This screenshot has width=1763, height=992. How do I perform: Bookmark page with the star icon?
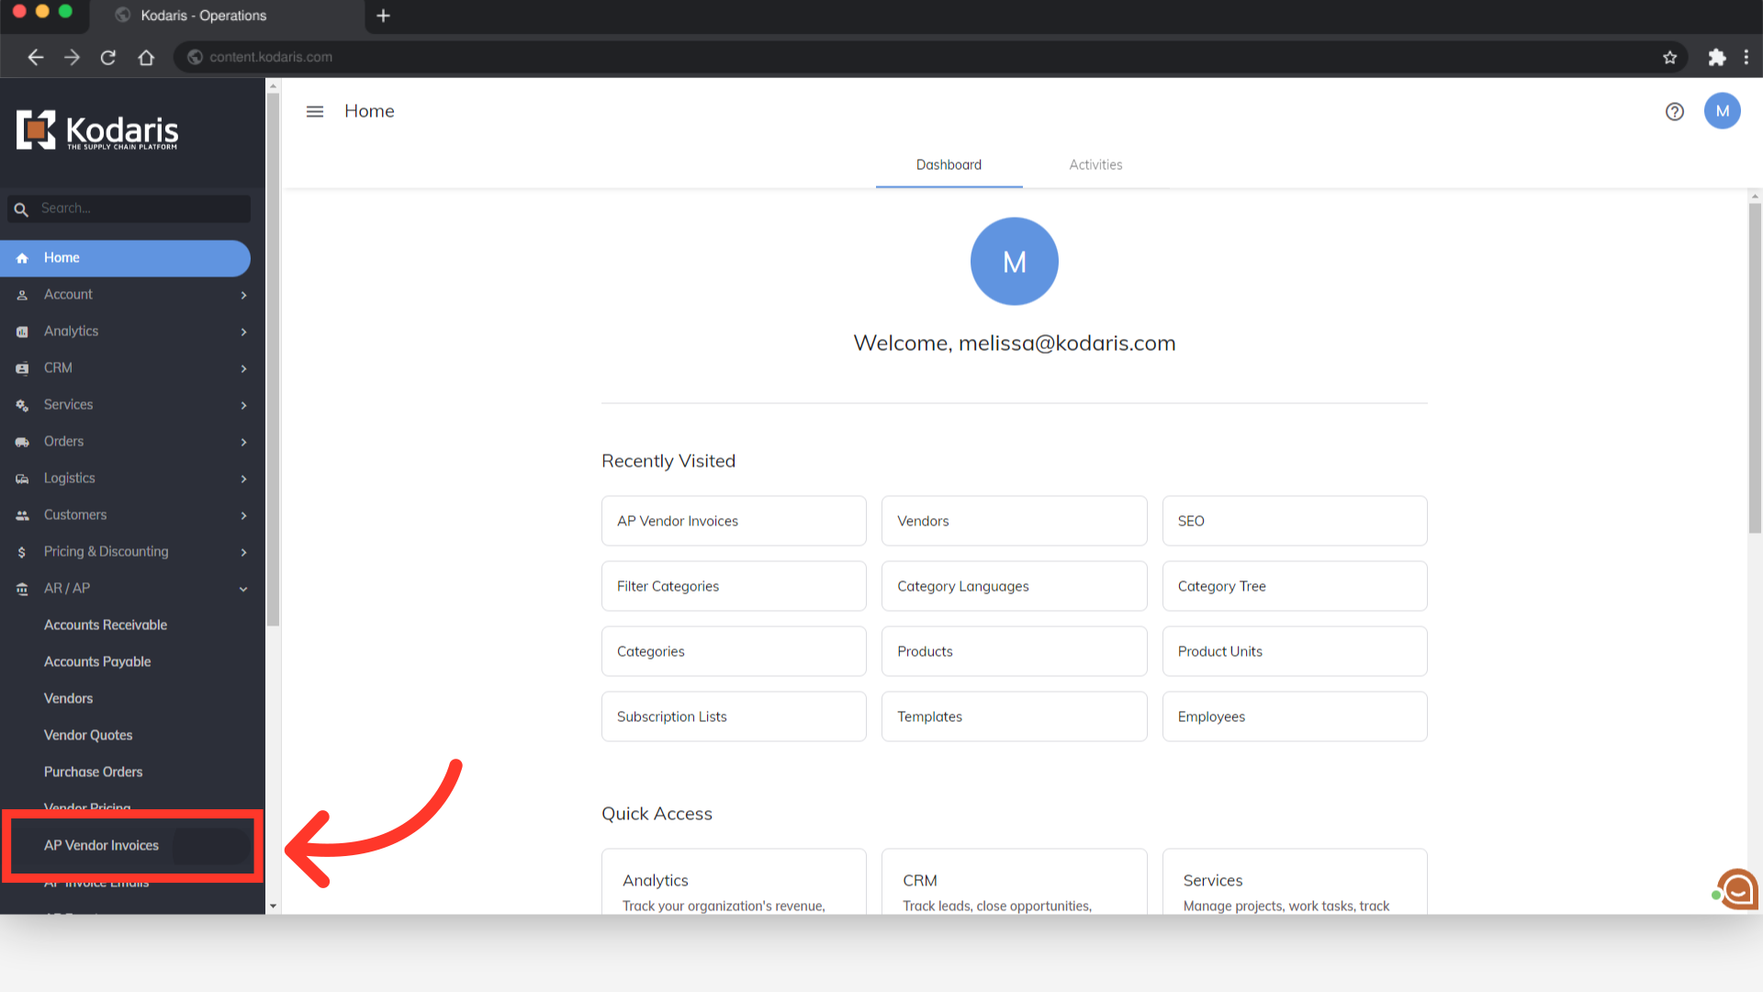(x=1669, y=57)
